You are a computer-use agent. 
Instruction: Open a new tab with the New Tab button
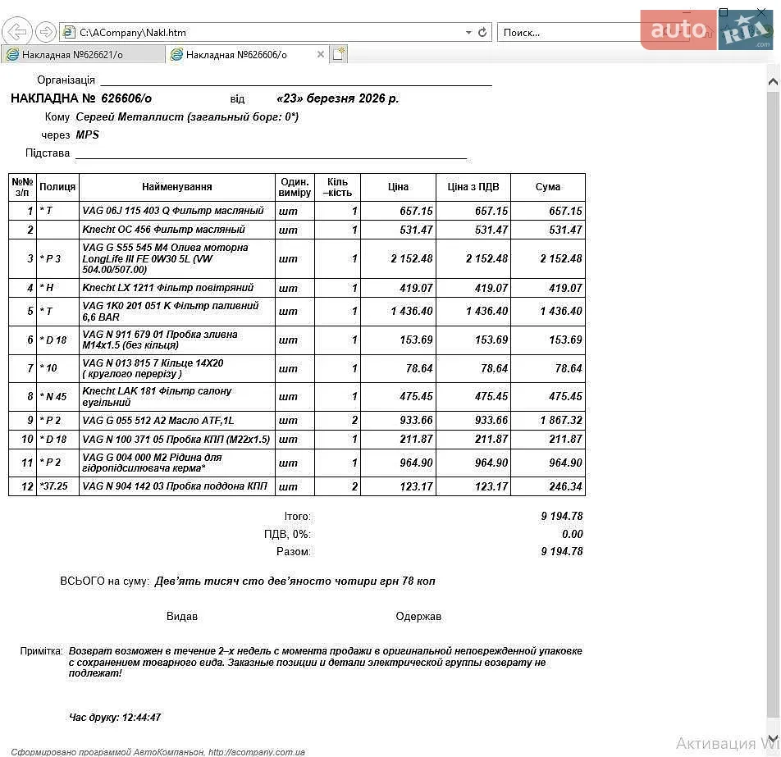pos(339,54)
